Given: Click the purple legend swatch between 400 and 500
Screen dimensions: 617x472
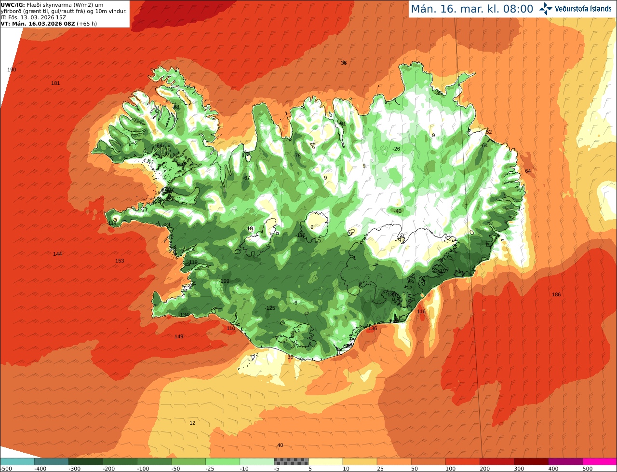Looking at the screenshot, I should (565, 461).
